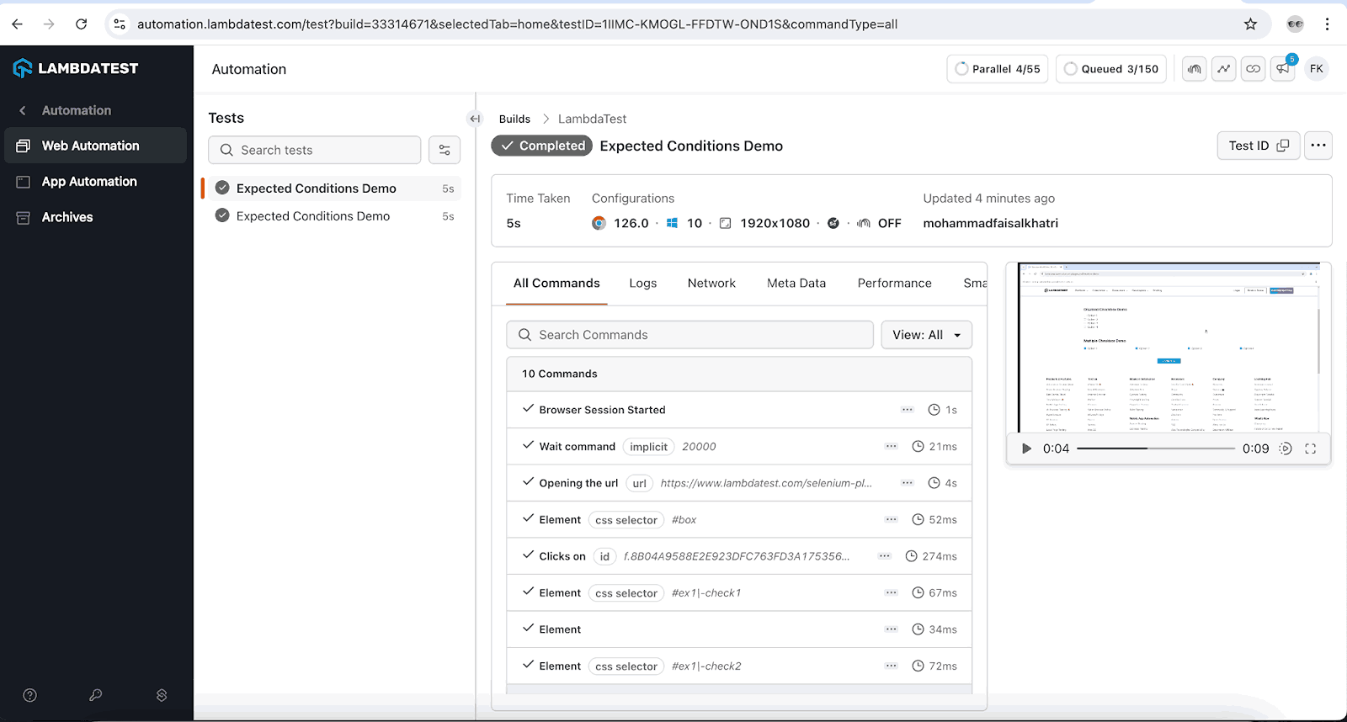Open LambdaTest breadcrumb link
Viewport: 1347px width, 722px height.
592,119
